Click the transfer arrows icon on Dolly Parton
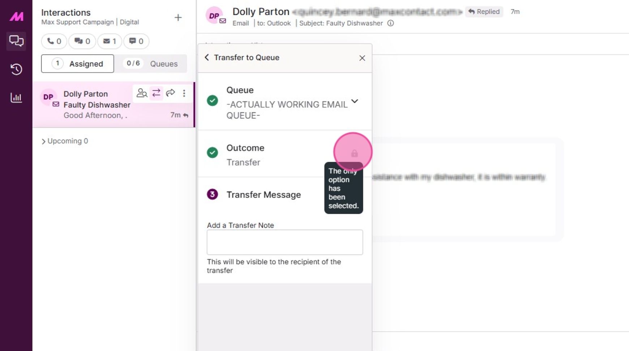 point(156,93)
